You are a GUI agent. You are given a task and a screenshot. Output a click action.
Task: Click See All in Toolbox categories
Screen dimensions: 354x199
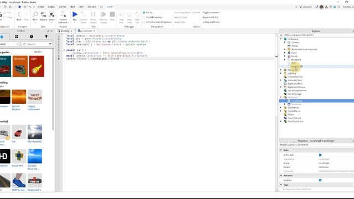[x=38, y=52]
